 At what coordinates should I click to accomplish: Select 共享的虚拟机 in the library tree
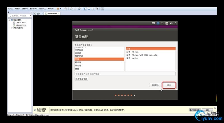(18, 28)
